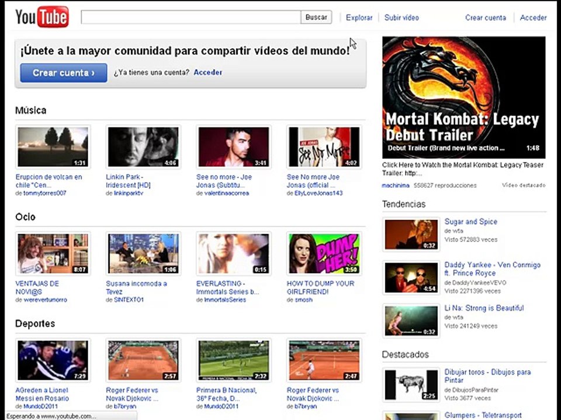The image size is (561, 420).
Task: Open Linkin Park Iridescent thumbnail
Action: [143, 147]
